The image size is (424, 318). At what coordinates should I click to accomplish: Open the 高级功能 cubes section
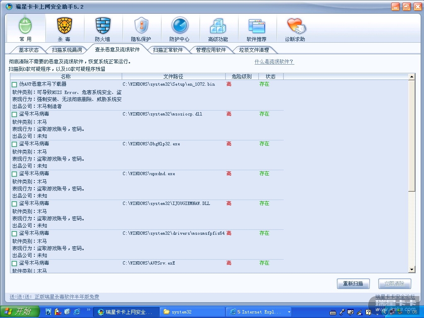[218, 29]
